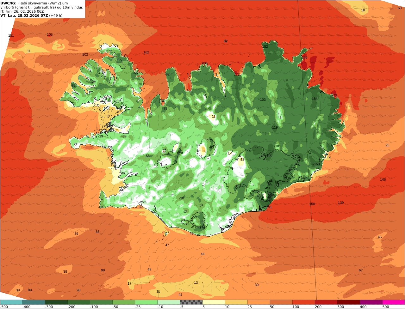The image size is (405, 309).
Task: Click the map value '98'
Action: pos(78,290)
